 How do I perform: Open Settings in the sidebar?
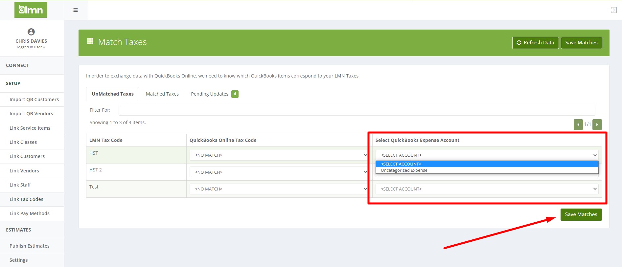point(32,260)
